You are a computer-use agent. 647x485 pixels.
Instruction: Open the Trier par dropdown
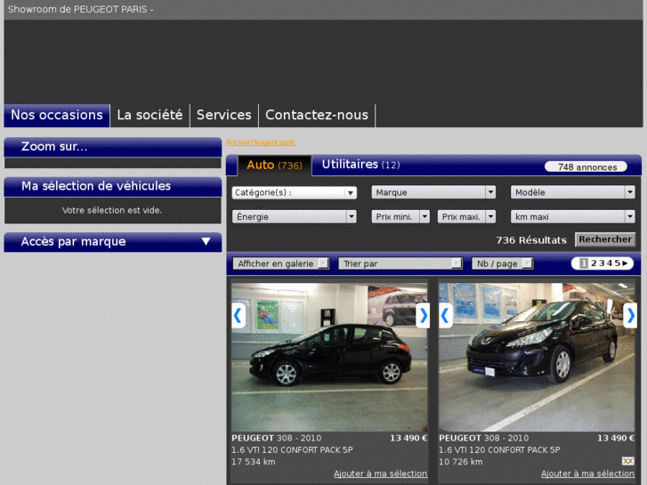click(x=400, y=263)
